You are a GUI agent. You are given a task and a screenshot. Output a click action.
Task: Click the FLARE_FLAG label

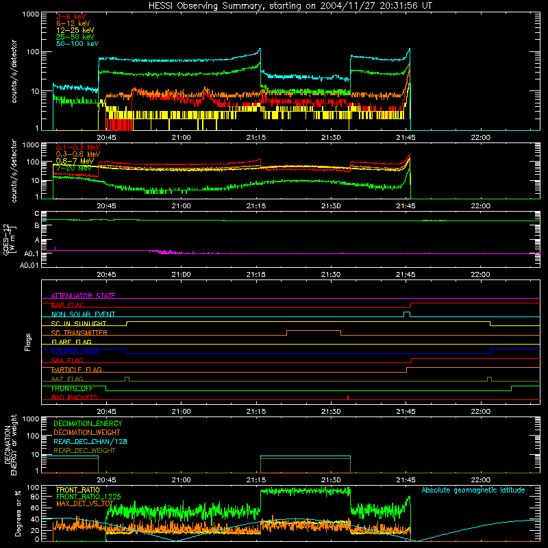[x=71, y=342]
